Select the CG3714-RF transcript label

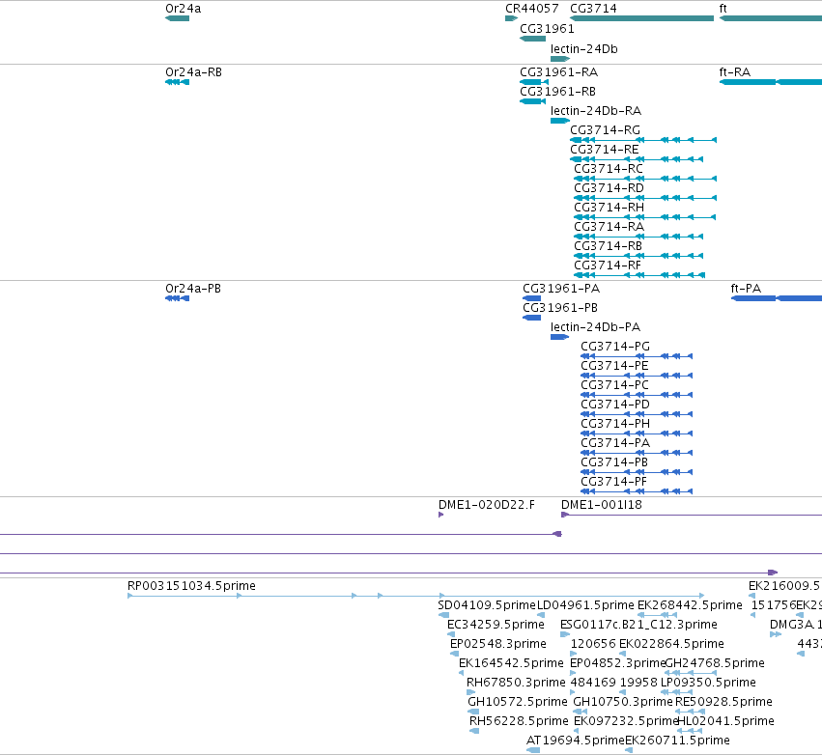607,266
